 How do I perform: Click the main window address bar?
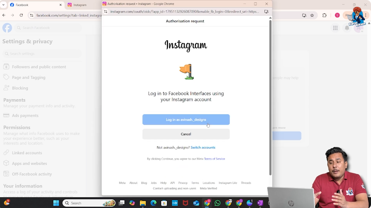coord(69,15)
